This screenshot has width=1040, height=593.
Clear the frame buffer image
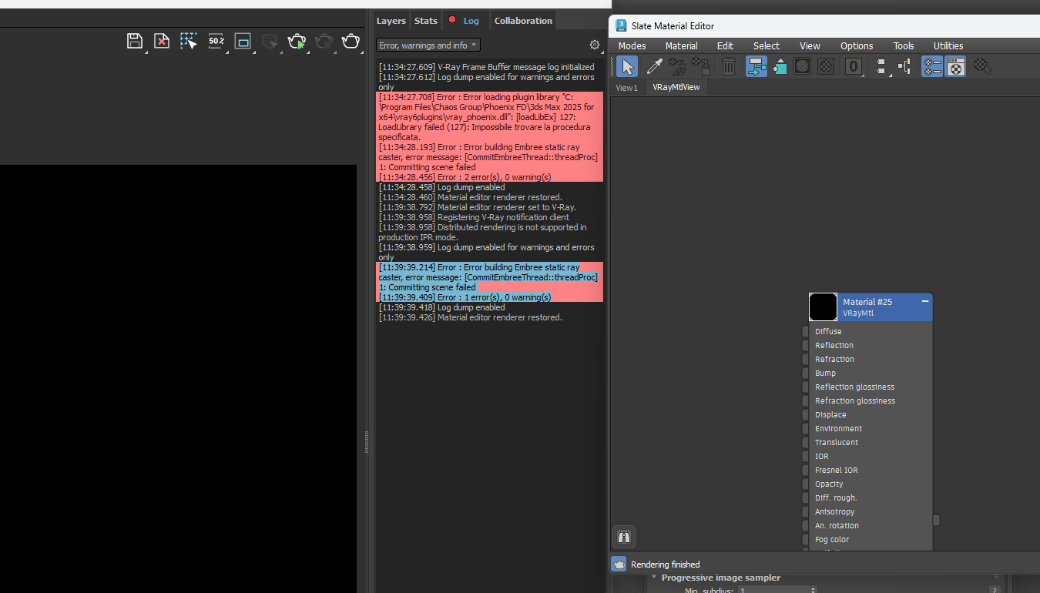[x=162, y=41]
